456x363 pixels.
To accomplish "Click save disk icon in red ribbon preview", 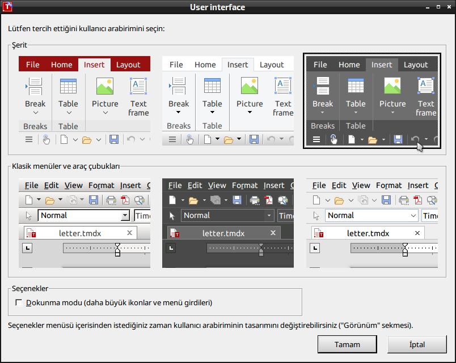I will (113, 140).
